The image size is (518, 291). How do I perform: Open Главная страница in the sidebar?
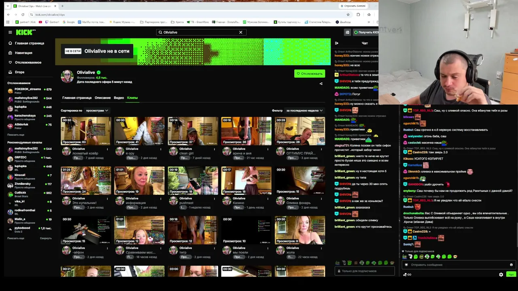29,43
